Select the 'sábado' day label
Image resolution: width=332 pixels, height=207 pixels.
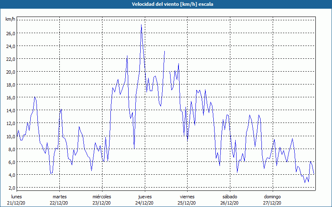(230, 197)
